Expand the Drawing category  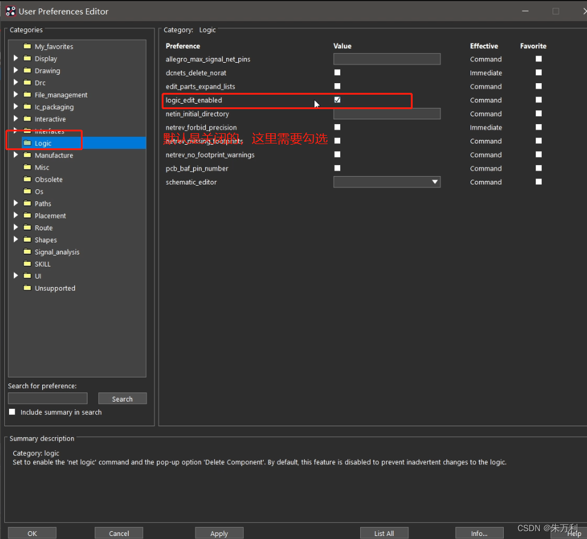tap(16, 71)
